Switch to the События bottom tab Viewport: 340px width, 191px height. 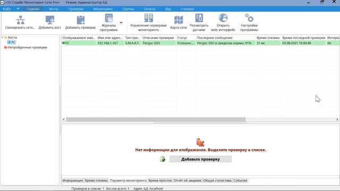point(240,180)
